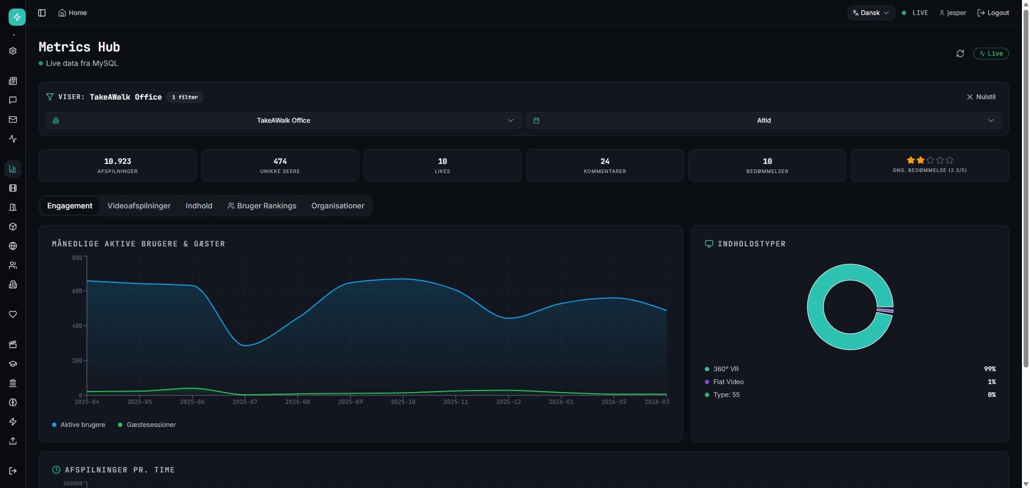The height and width of the screenshot is (488, 1030).
Task: Open the chat bubble sidebar icon
Action: [13, 100]
